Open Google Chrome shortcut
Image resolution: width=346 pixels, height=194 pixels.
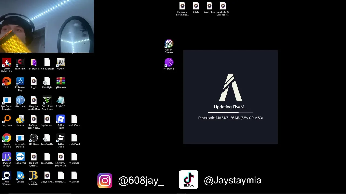coord(7,141)
